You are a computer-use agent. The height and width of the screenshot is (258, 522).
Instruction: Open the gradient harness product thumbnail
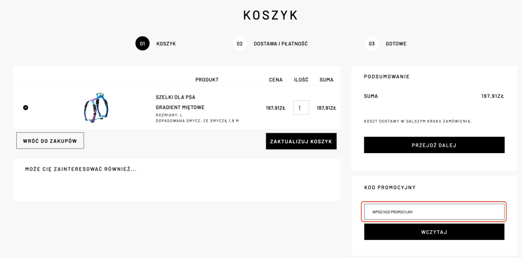coord(96,107)
